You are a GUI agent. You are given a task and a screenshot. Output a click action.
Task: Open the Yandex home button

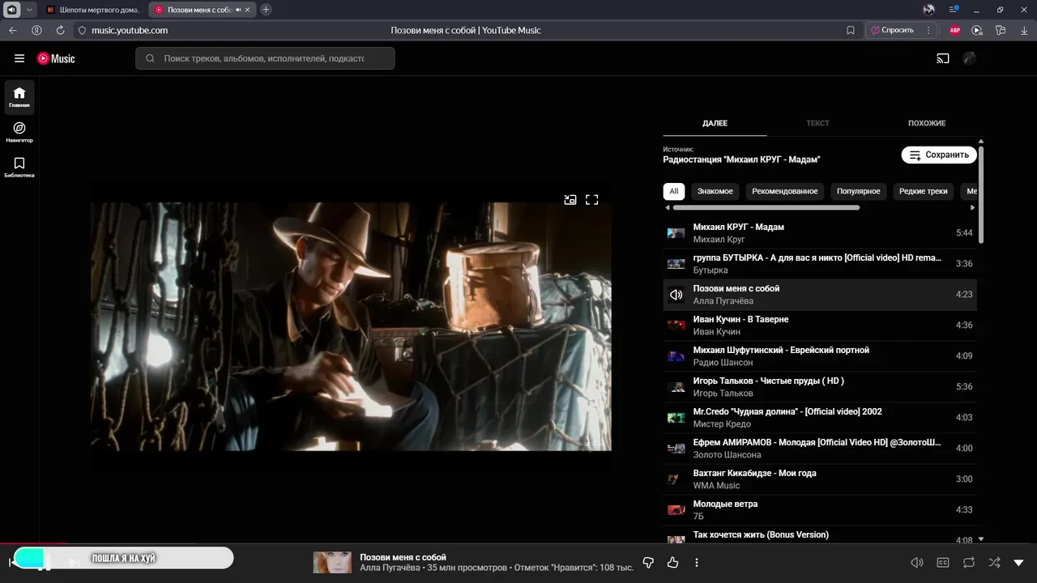pos(36,30)
